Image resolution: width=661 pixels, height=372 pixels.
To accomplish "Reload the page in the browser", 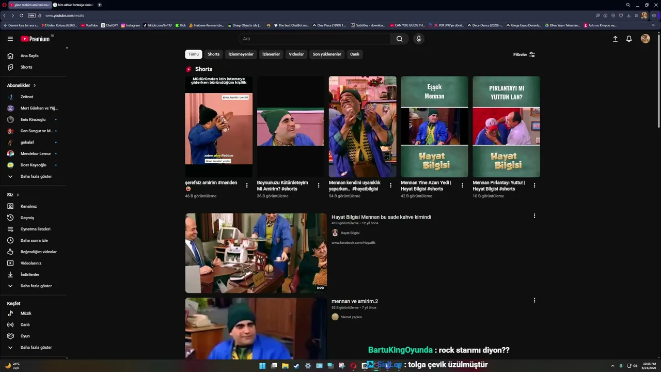I will click(21, 16).
